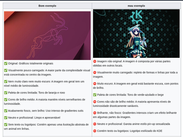Click the "mau exemplo" column header

click(136, 6)
